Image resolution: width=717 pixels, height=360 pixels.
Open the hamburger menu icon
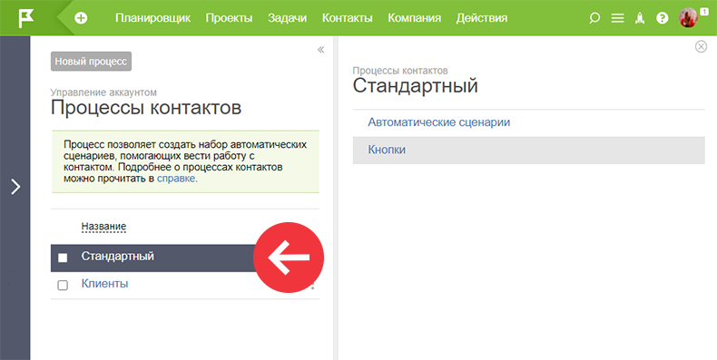coord(618,18)
